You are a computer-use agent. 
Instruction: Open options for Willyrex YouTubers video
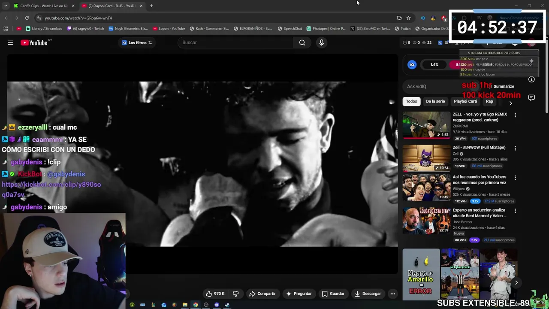pyautogui.click(x=515, y=178)
